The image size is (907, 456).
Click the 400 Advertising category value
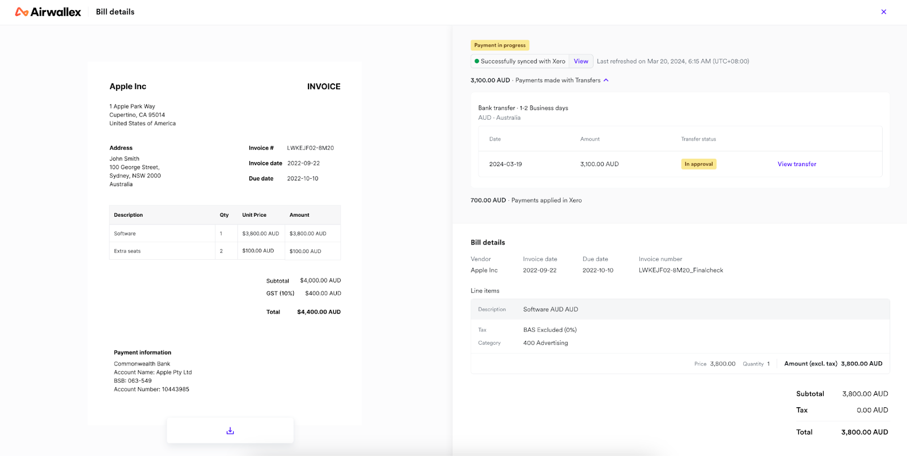(545, 343)
